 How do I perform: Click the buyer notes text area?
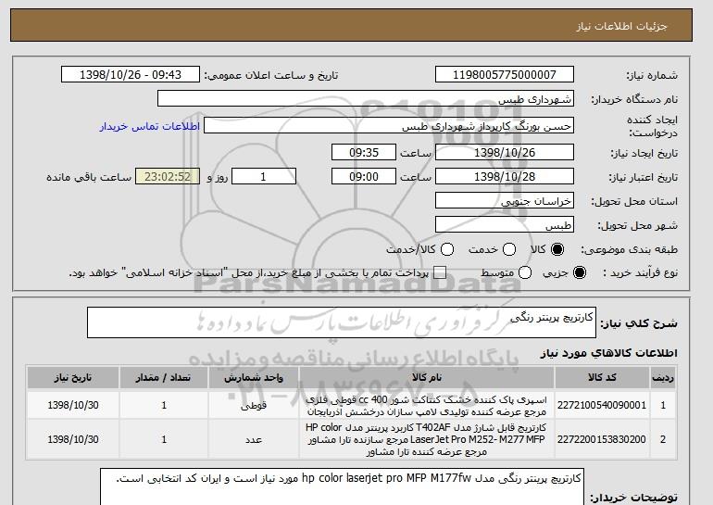pos(342,486)
